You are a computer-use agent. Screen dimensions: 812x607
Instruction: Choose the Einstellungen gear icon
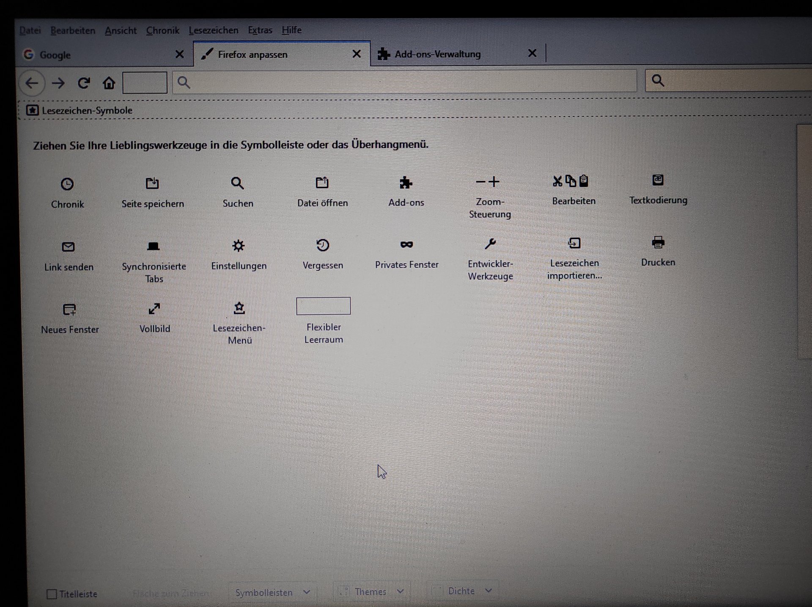click(x=239, y=245)
